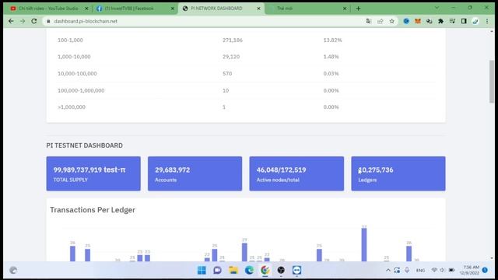Select the Transactions Per Ledger title

tap(93, 210)
